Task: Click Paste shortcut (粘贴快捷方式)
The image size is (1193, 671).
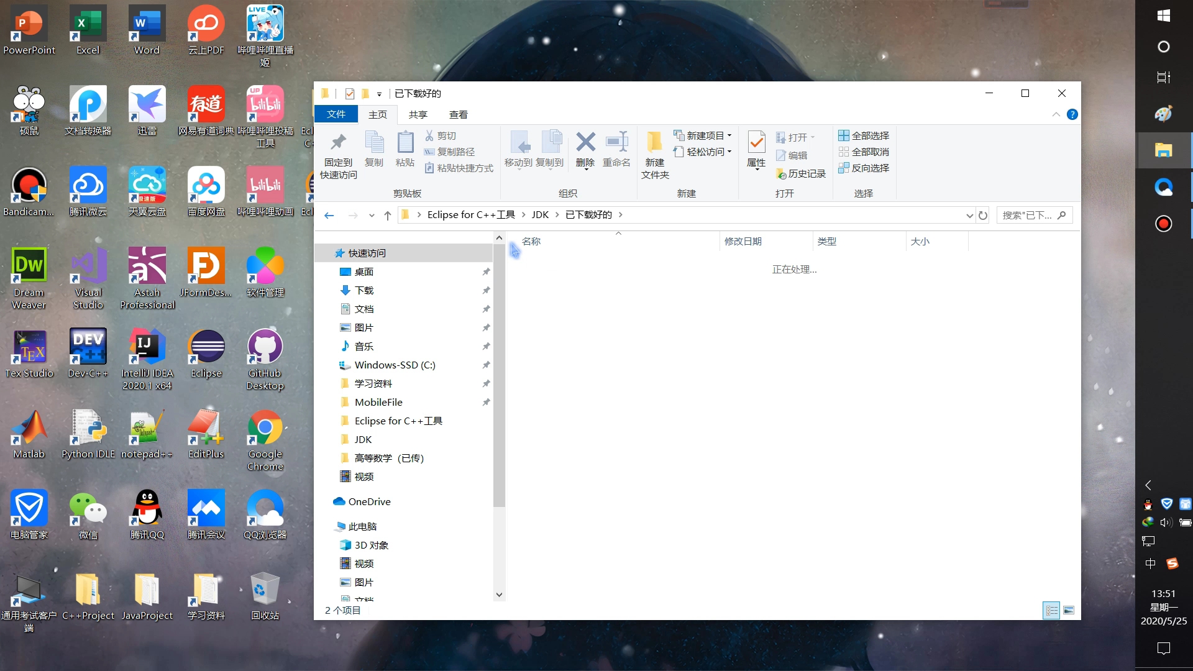Action: (x=459, y=168)
